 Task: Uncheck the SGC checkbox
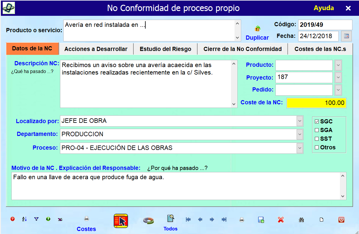click(x=317, y=122)
